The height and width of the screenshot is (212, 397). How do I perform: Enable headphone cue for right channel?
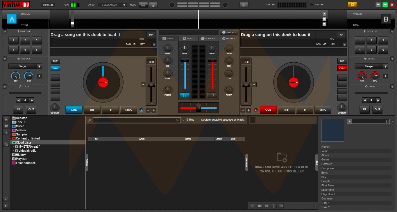click(212, 95)
